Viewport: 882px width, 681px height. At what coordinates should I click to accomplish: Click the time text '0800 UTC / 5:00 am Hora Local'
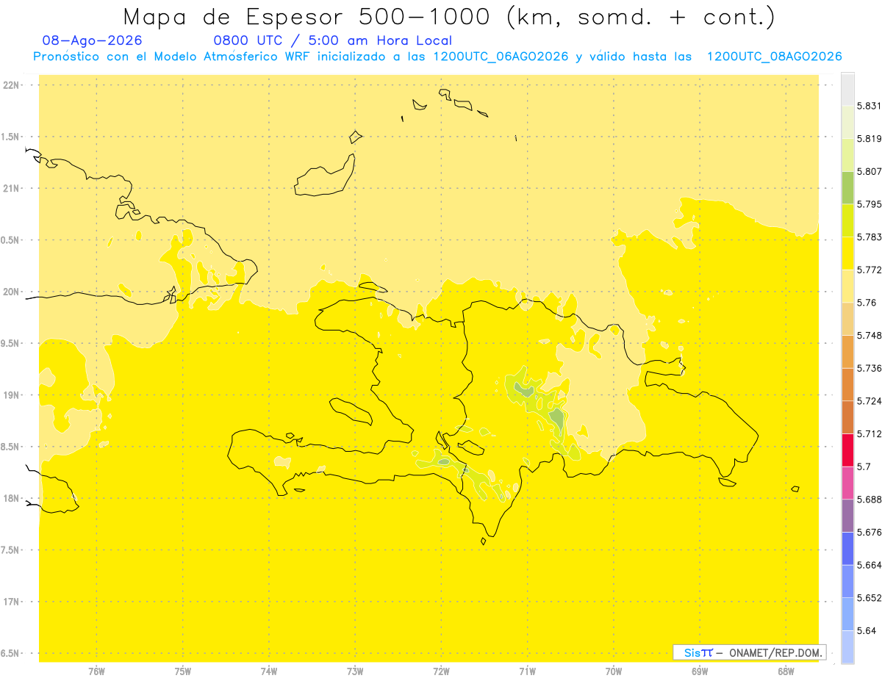tap(332, 40)
